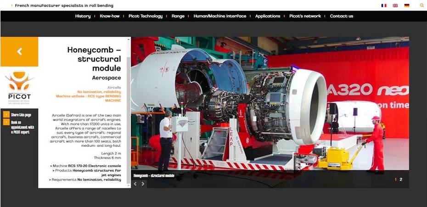Viewport: 427px width, 207px height.
Task: Jump to slide 2 indicator
Action: click(x=401, y=179)
